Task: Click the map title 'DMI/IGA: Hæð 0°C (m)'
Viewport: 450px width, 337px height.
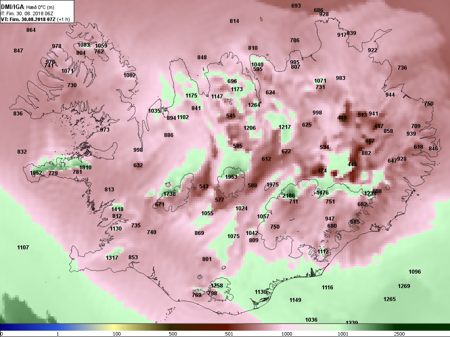Action: click(x=27, y=7)
